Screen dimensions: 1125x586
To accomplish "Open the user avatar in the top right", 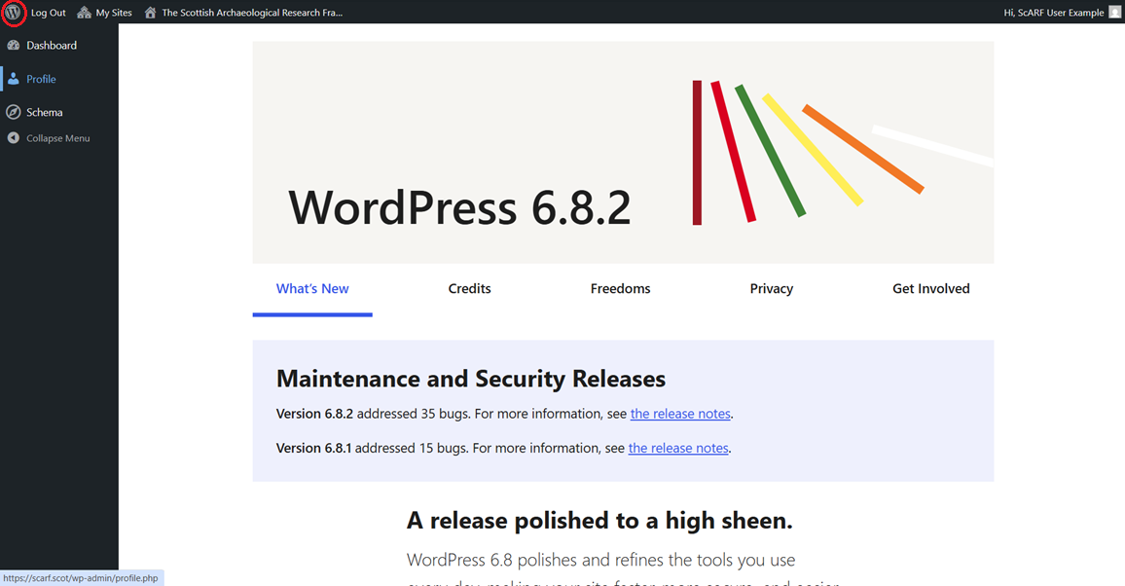I will pos(1114,12).
